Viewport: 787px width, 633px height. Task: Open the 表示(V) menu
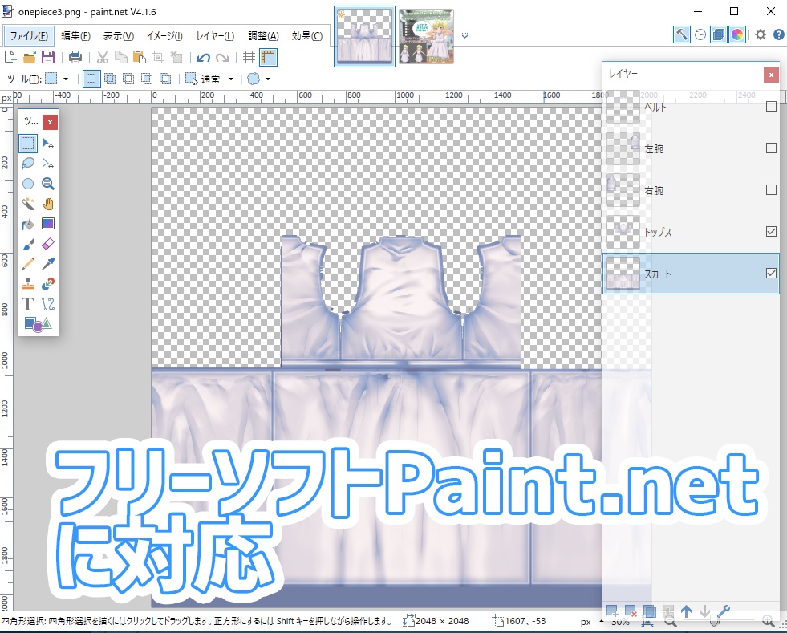click(119, 35)
